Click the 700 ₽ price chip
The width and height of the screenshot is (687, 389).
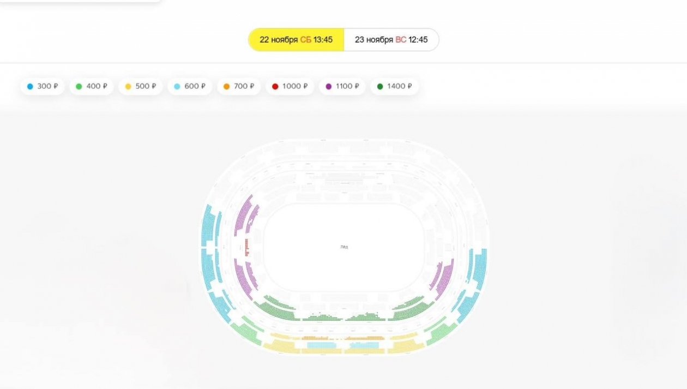(x=239, y=86)
